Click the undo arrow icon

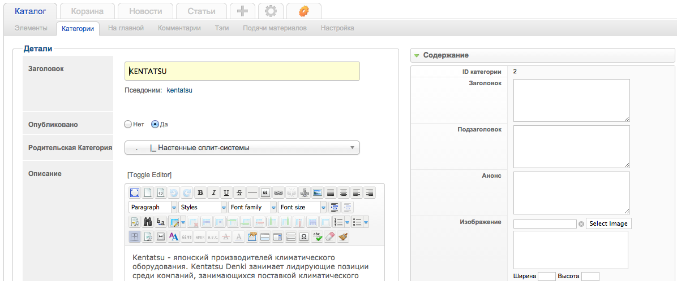174,192
